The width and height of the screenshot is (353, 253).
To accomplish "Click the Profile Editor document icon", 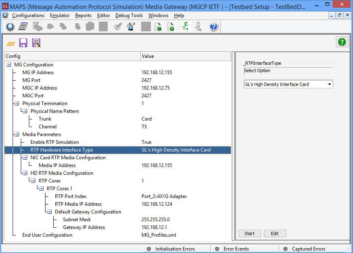I will click(23, 26).
